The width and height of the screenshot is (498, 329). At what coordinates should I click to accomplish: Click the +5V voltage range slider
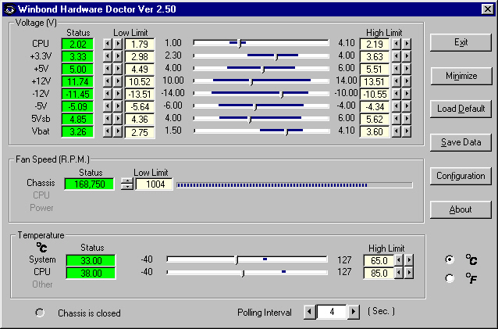point(261,69)
